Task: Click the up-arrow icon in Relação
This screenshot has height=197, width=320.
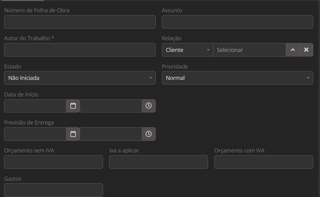Action: [x=293, y=50]
